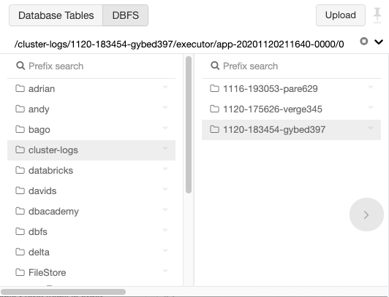Viewport: 389px width, 297px height.
Task: Open dropdown arrow for bago folder
Action: 165,128
